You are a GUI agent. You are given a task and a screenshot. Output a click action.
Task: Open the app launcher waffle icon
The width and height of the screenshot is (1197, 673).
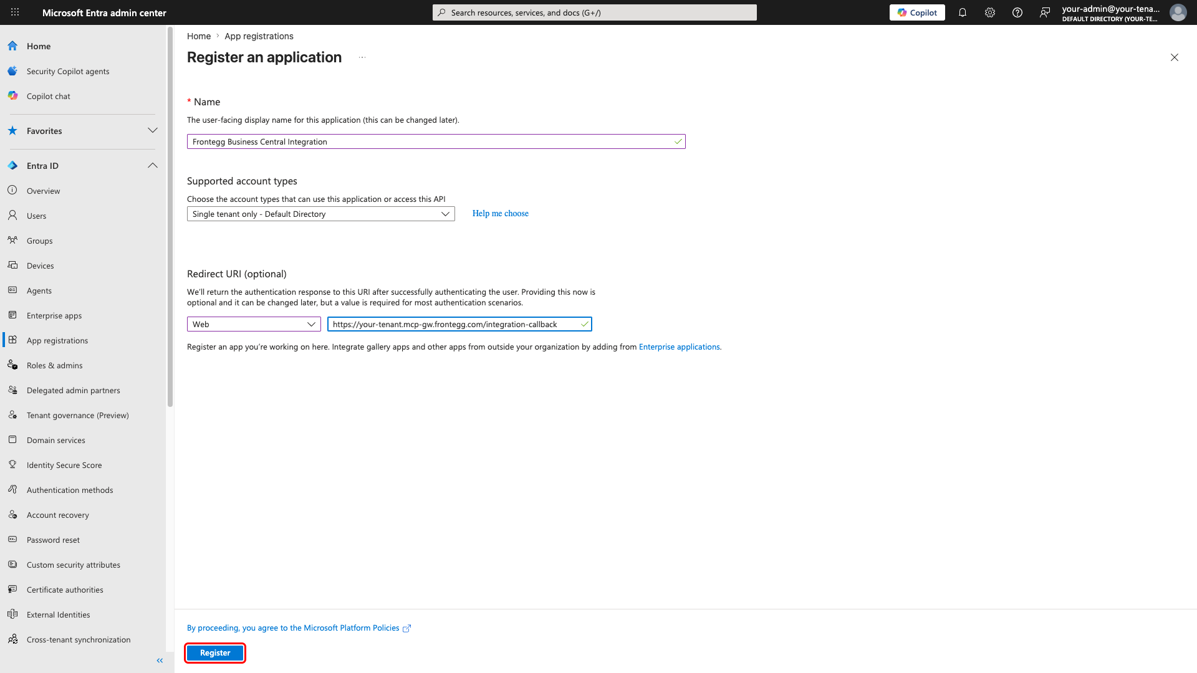click(x=15, y=12)
